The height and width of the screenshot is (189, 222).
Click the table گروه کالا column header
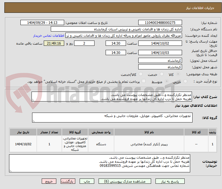coord(75,132)
